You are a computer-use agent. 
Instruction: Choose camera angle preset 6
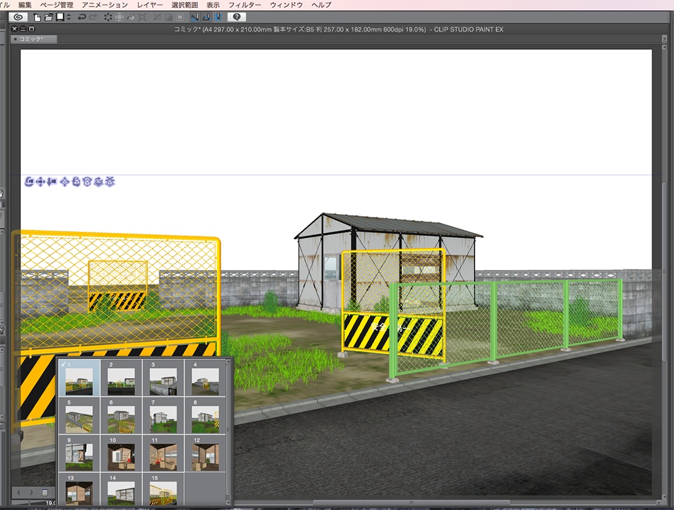[x=121, y=416]
